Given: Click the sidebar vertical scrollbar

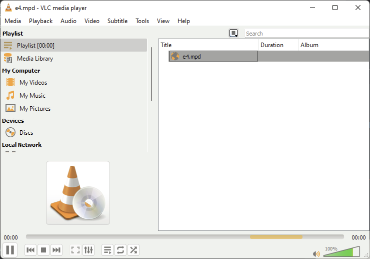Looking at the screenshot, I should tap(151, 74).
